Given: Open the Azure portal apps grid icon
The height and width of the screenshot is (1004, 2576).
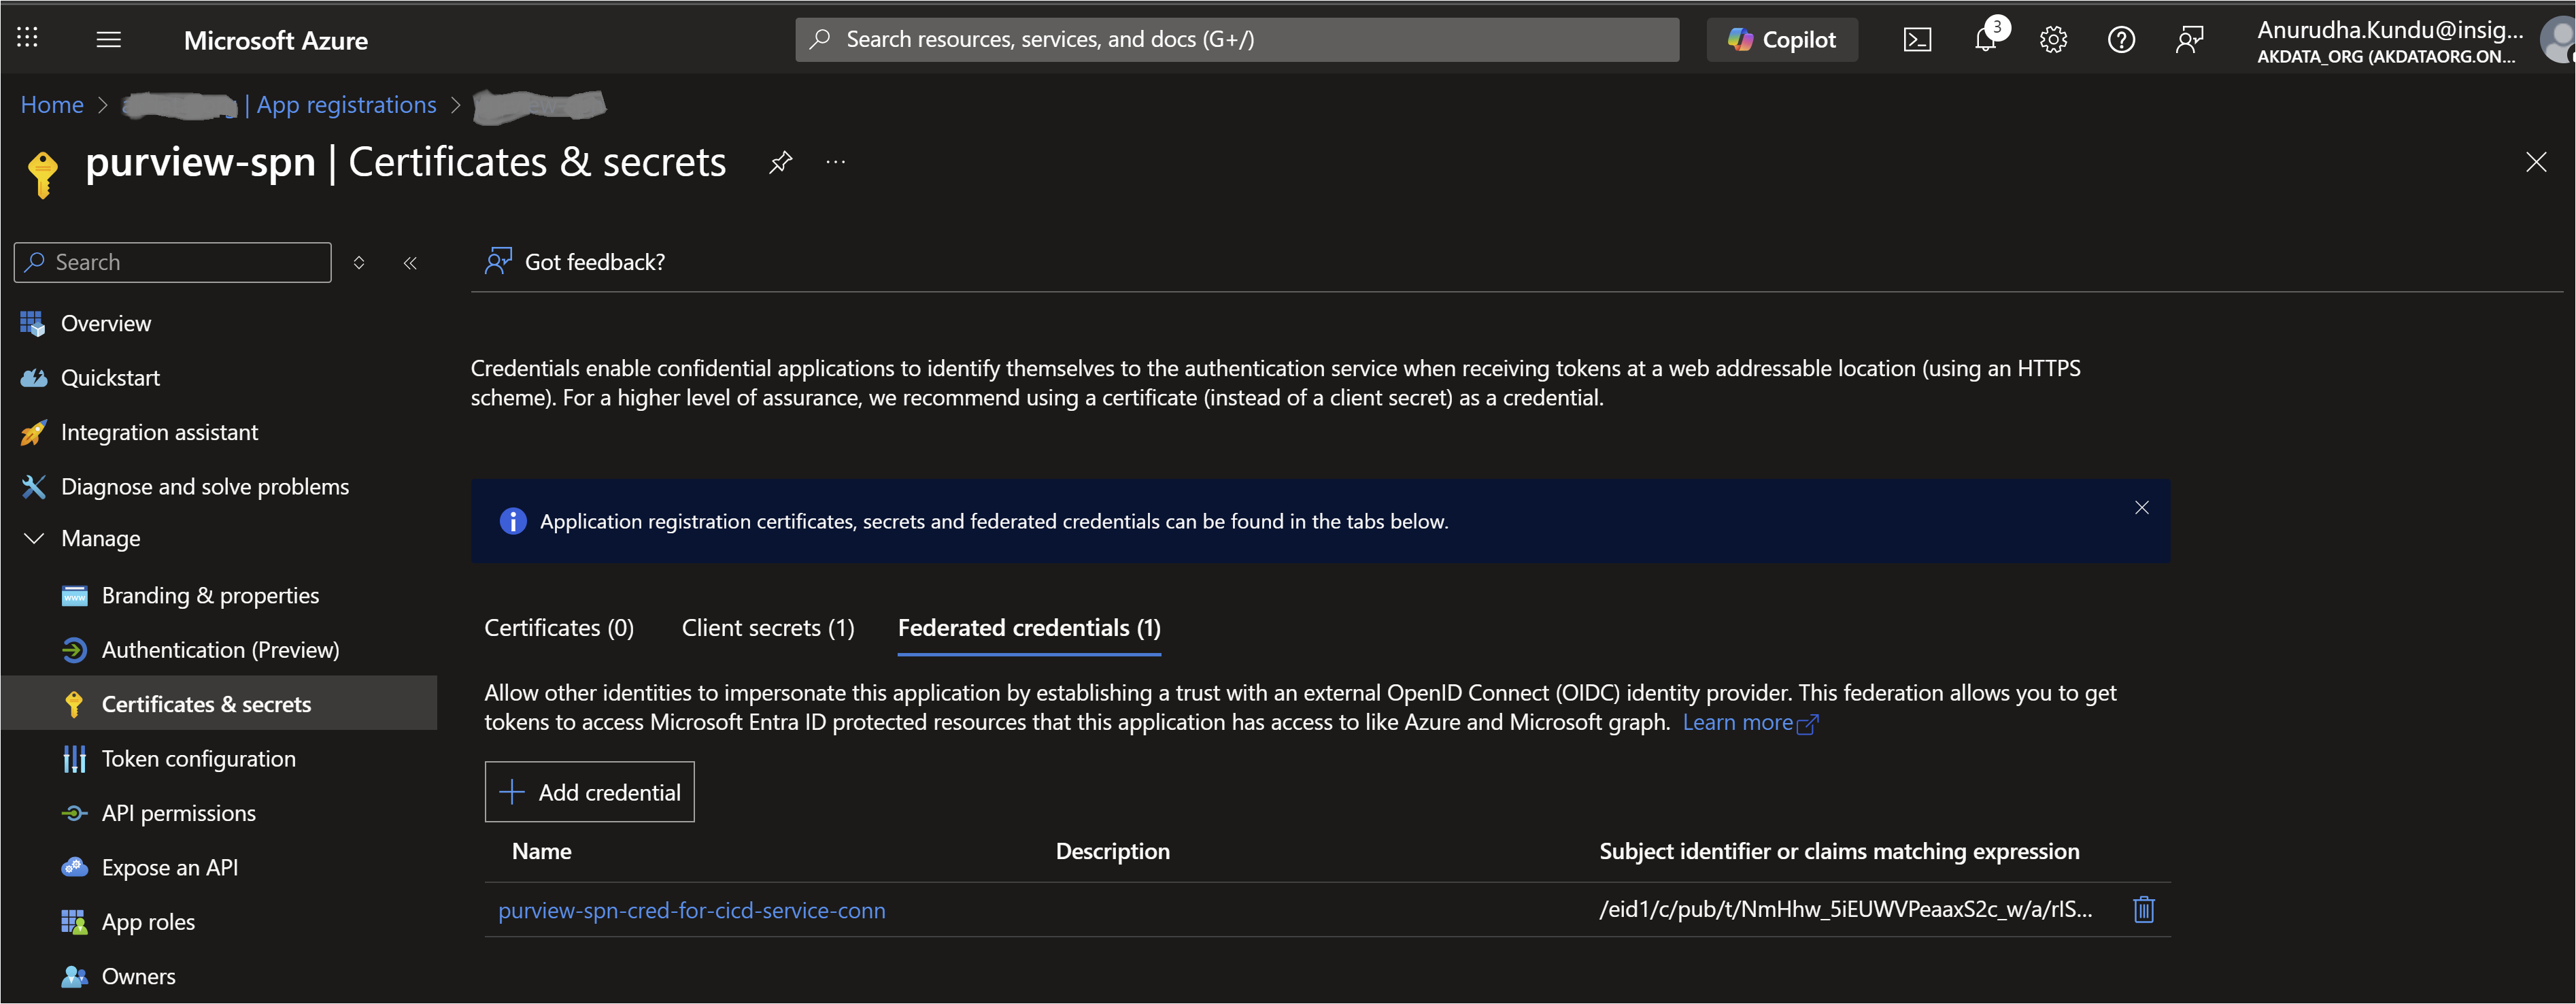Looking at the screenshot, I should tap(27, 38).
